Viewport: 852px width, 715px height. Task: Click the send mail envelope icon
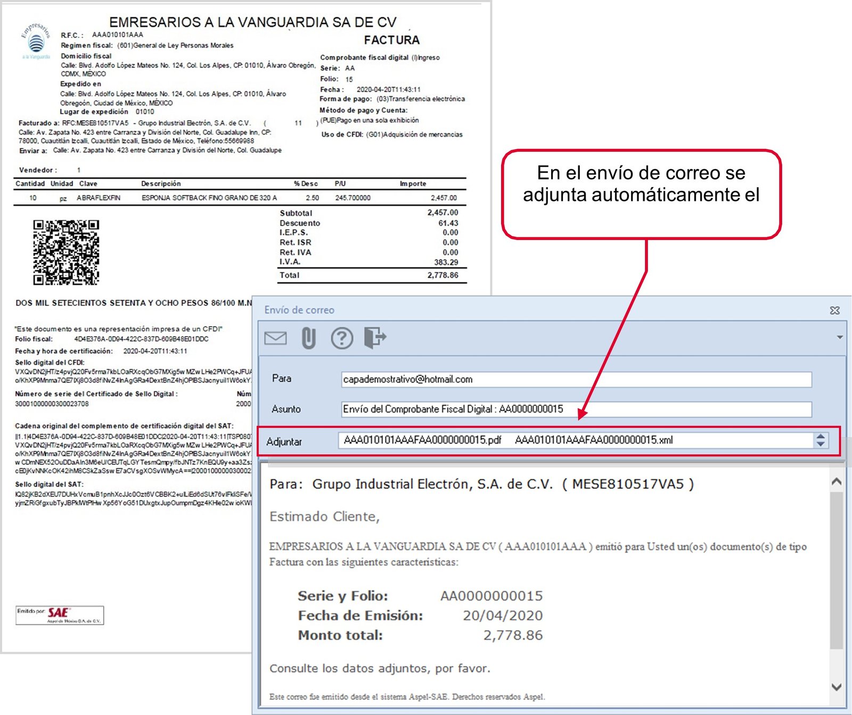pyautogui.click(x=275, y=338)
